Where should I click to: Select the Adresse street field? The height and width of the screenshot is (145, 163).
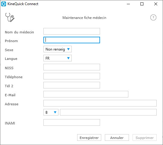tap(100, 103)
